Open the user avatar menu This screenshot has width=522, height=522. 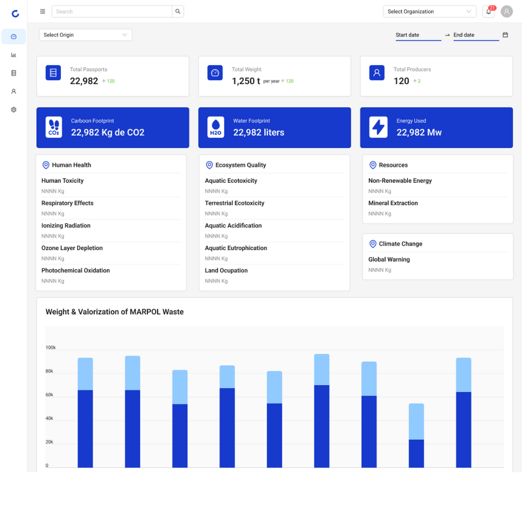pyautogui.click(x=507, y=11)
